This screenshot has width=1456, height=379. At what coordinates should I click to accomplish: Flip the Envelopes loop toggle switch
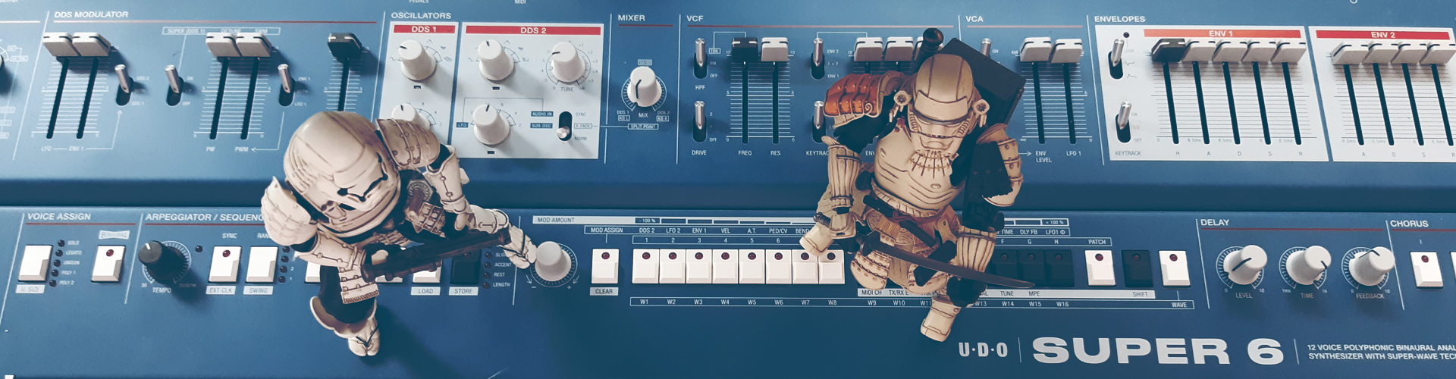1117,59
